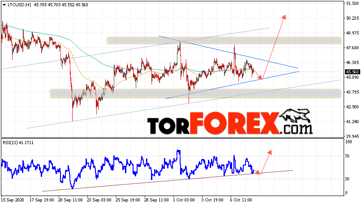Viewport: 362px width, 205px height.
Task: Click the 51.530 price axis label
Action: point(353,4)
